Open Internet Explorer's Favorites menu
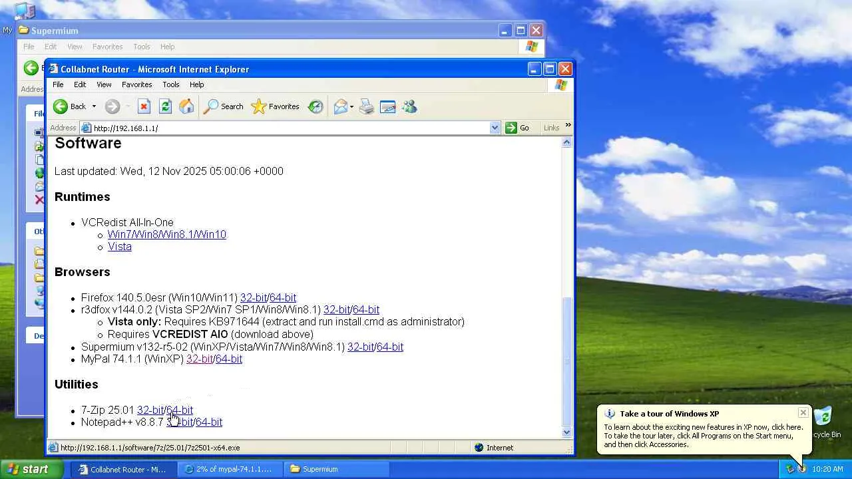Image resolution: width=852 pixels, height=479 pixels. pos(137,84)
